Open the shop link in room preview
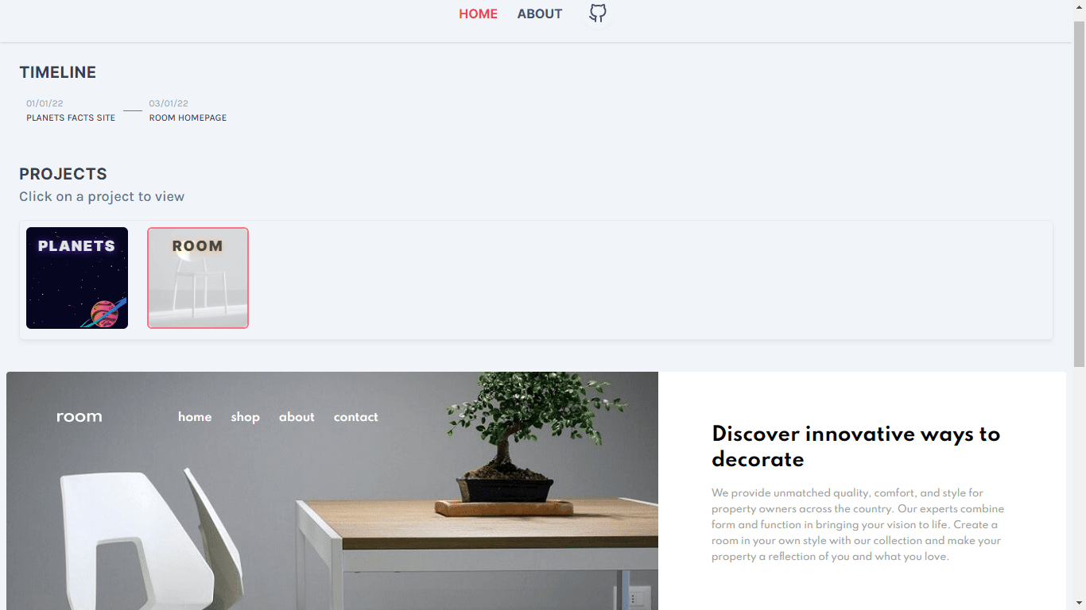1086x610 pixels. [x=245, y=417]
